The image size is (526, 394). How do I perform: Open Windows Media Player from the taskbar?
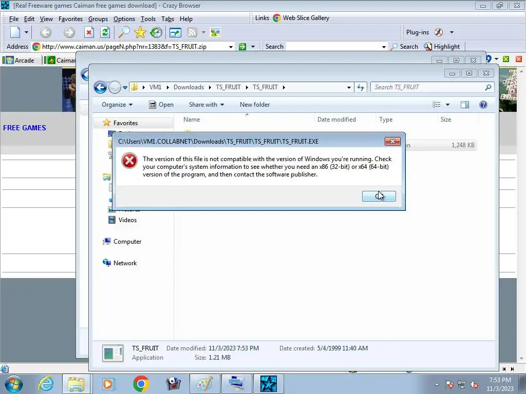tap(108, 384)
